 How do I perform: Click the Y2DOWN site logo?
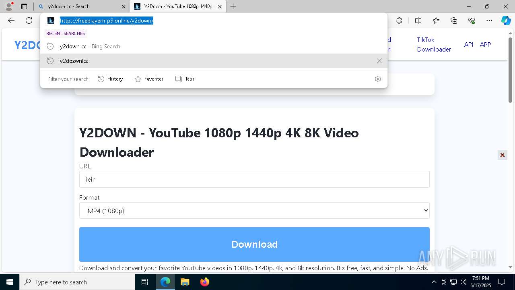pyautogui.click(x=27, y=45)
